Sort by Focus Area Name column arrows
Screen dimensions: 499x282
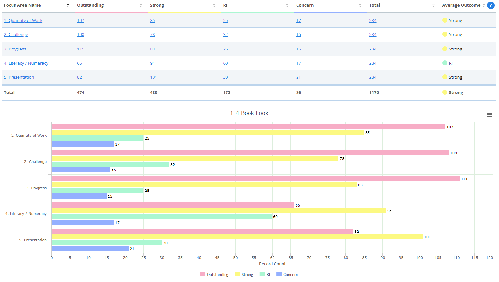tap(68, 5)
